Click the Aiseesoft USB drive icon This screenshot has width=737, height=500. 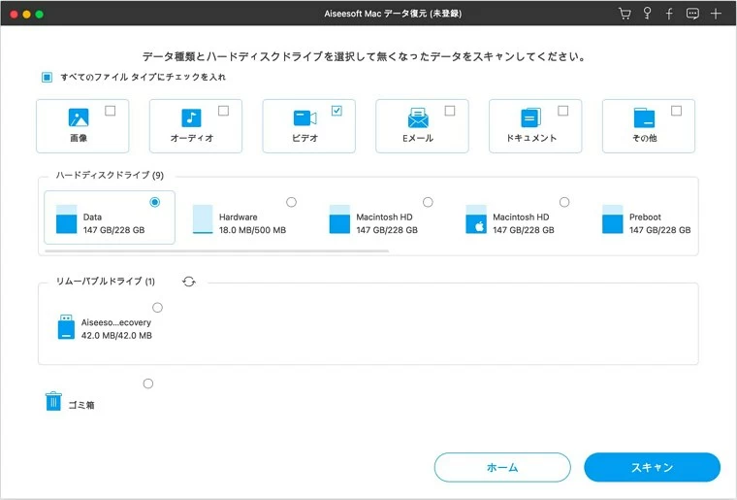[x=66, y=326]
